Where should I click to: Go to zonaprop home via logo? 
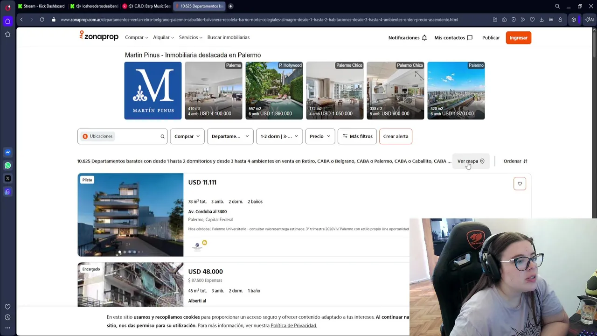[98, 36]
